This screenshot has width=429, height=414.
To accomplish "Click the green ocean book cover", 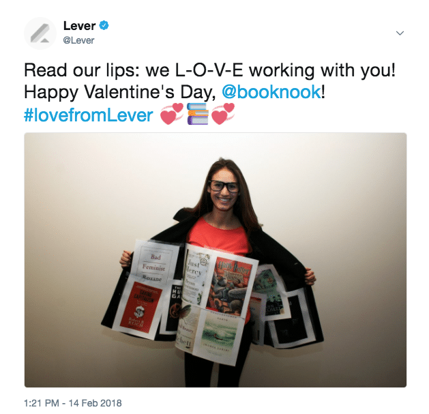I will (x=219, y=334).
